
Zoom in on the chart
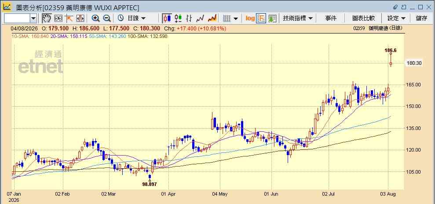coord(96,19)
